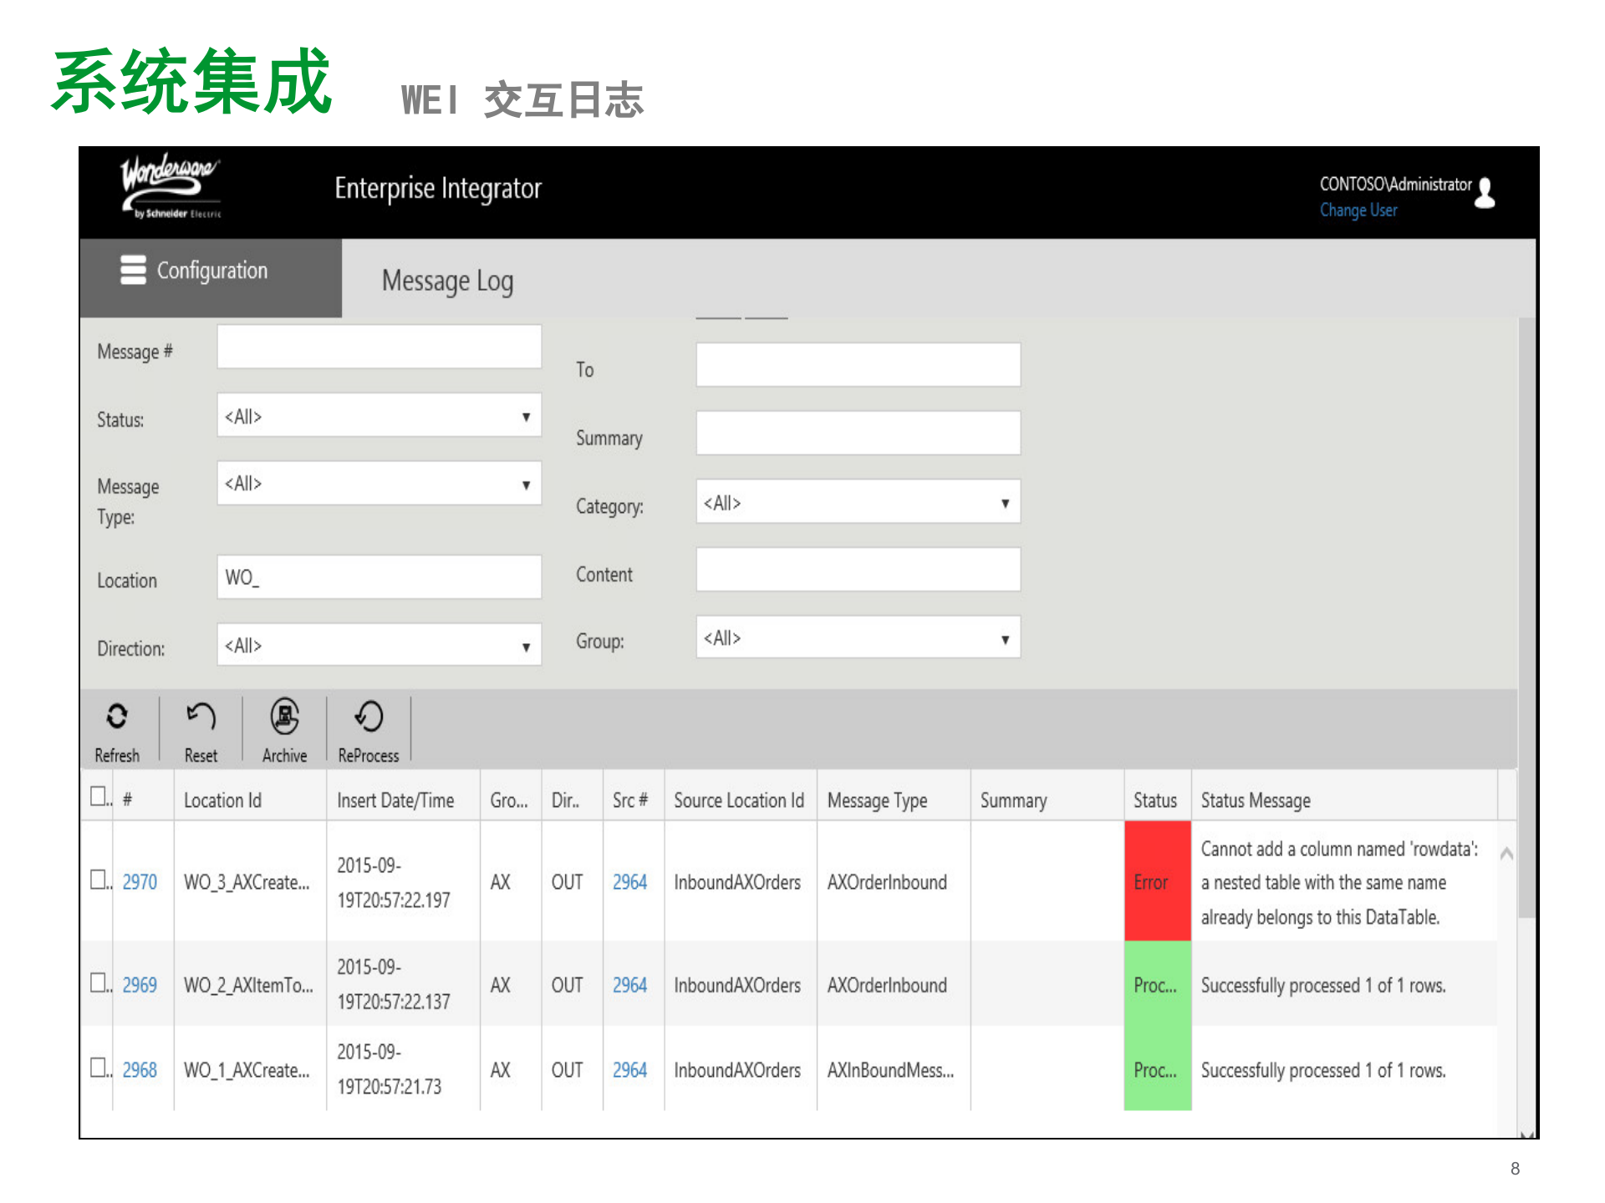
Task: Open message 2970 details link
Action: click(x=139, y=881)
